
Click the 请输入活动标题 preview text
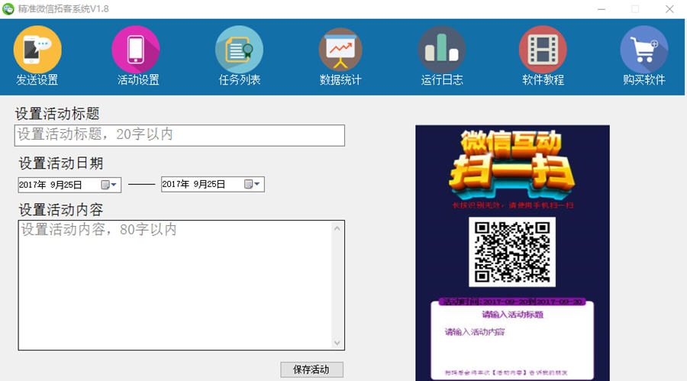513,315
